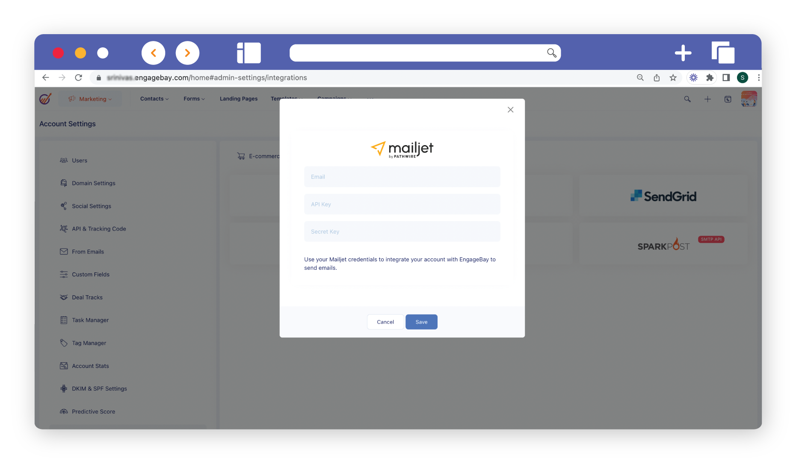Bookmark page with the star icon
The width and height of the screenshot is (796, 464).
point(673,78)
